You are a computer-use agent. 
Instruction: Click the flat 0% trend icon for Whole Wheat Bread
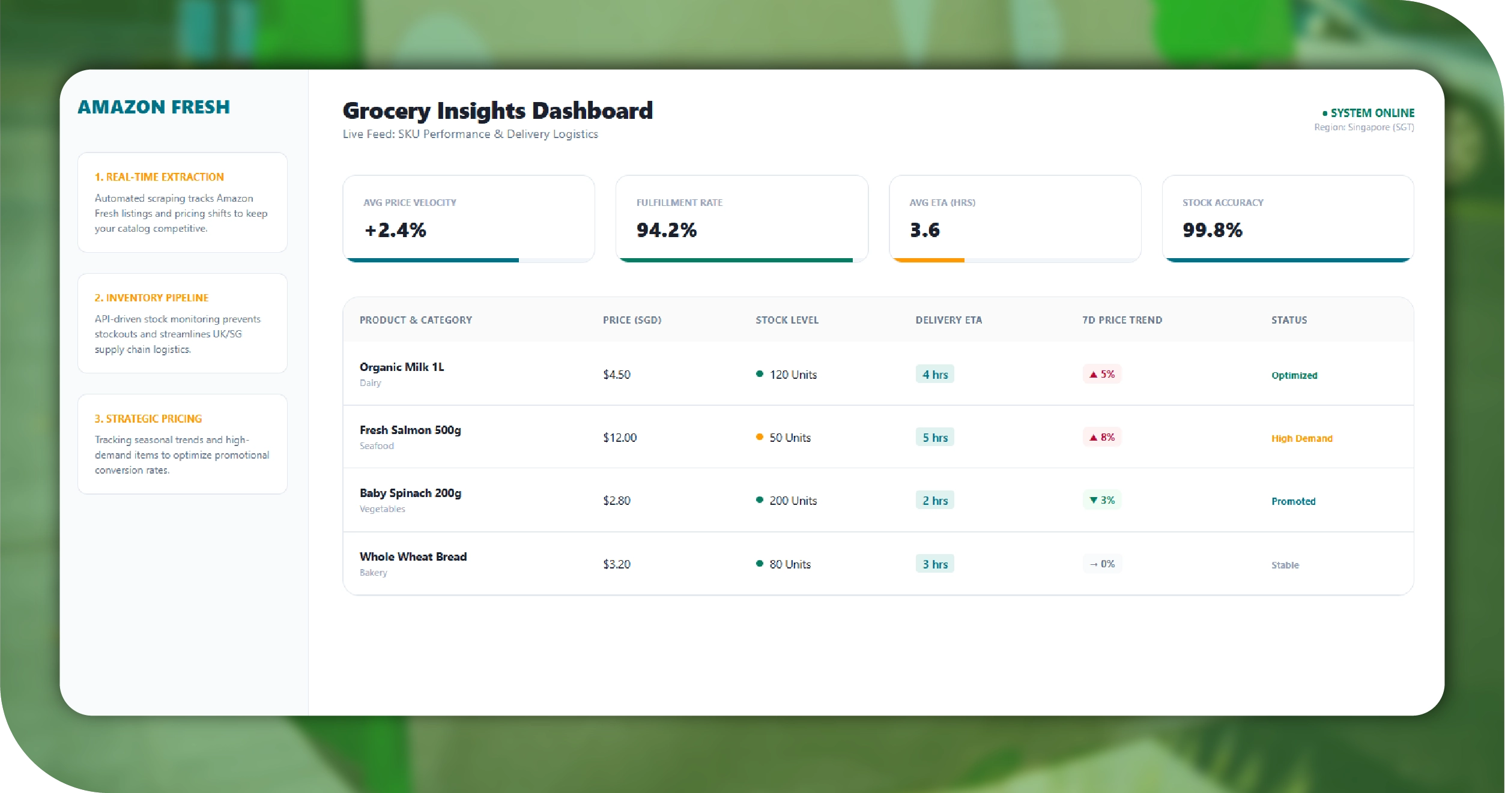coord(1101,564)
